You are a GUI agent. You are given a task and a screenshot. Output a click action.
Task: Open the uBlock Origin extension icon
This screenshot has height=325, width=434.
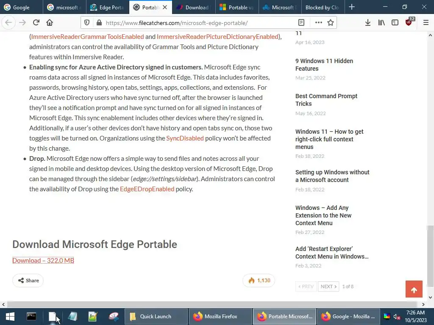(409, 22)
